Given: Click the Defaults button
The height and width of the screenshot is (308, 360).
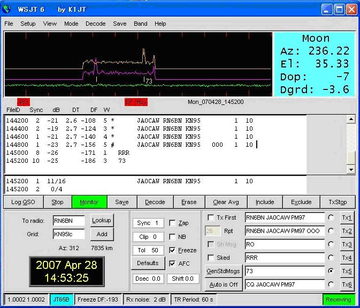Looking at the screenshot, I should pos(148,263).
